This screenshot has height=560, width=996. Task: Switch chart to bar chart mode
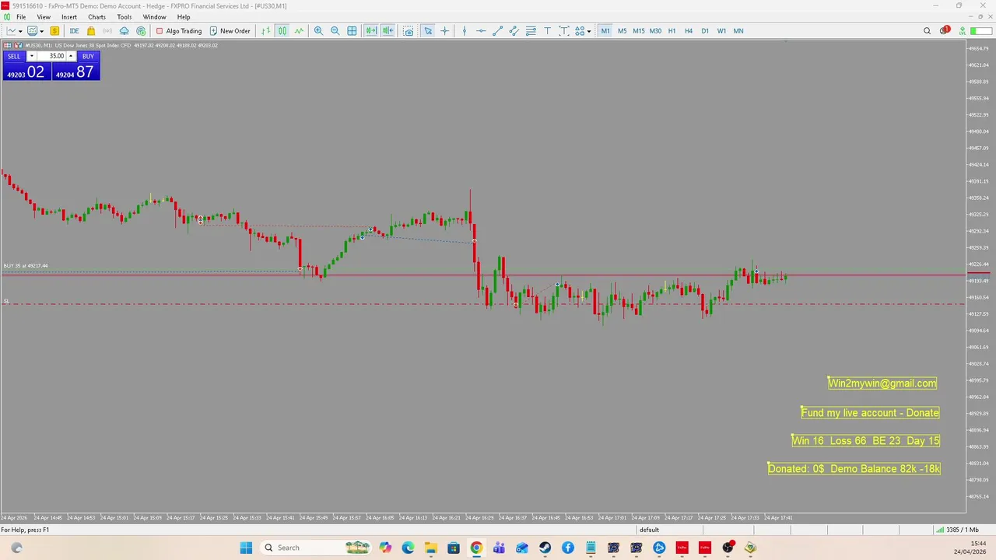[265, 31]
